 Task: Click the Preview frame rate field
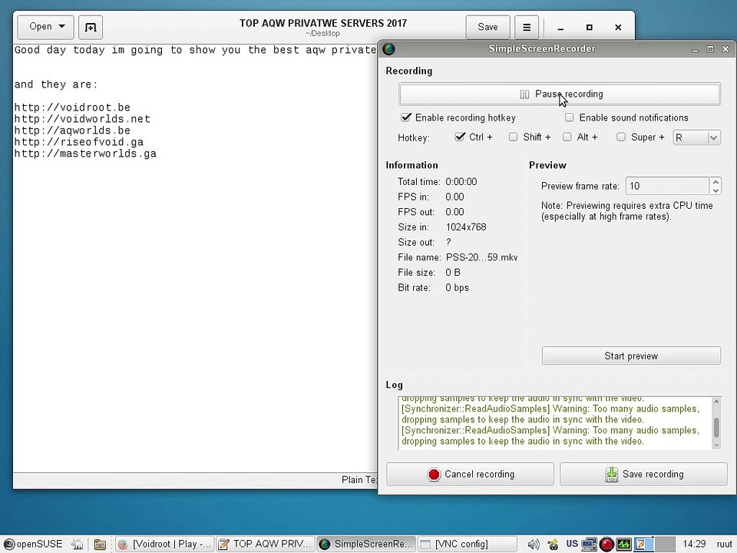point(666,186)
